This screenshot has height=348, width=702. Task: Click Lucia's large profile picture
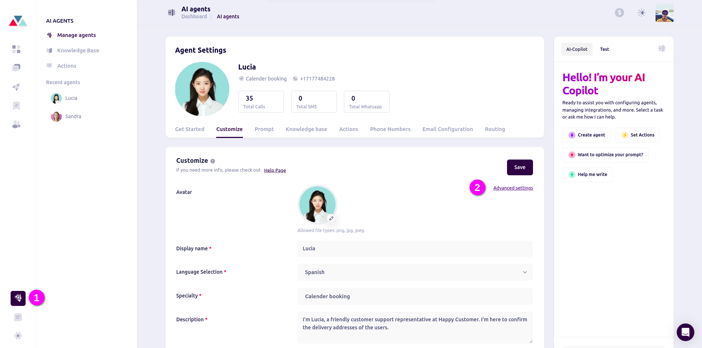[x=202, y=89]
